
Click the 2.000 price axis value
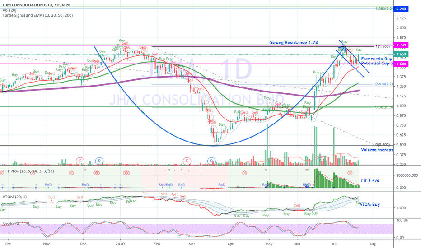tap(401, 28)
